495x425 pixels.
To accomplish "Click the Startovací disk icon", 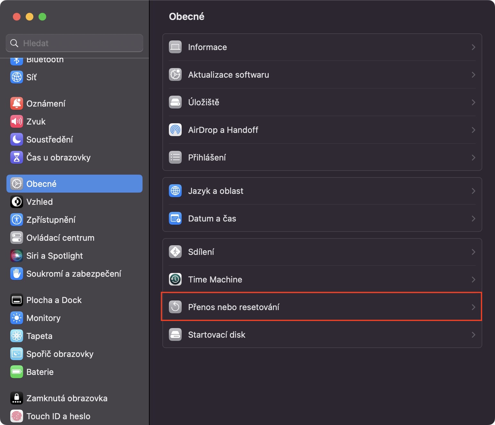I will pyautogui.click(x=175, y=334).
